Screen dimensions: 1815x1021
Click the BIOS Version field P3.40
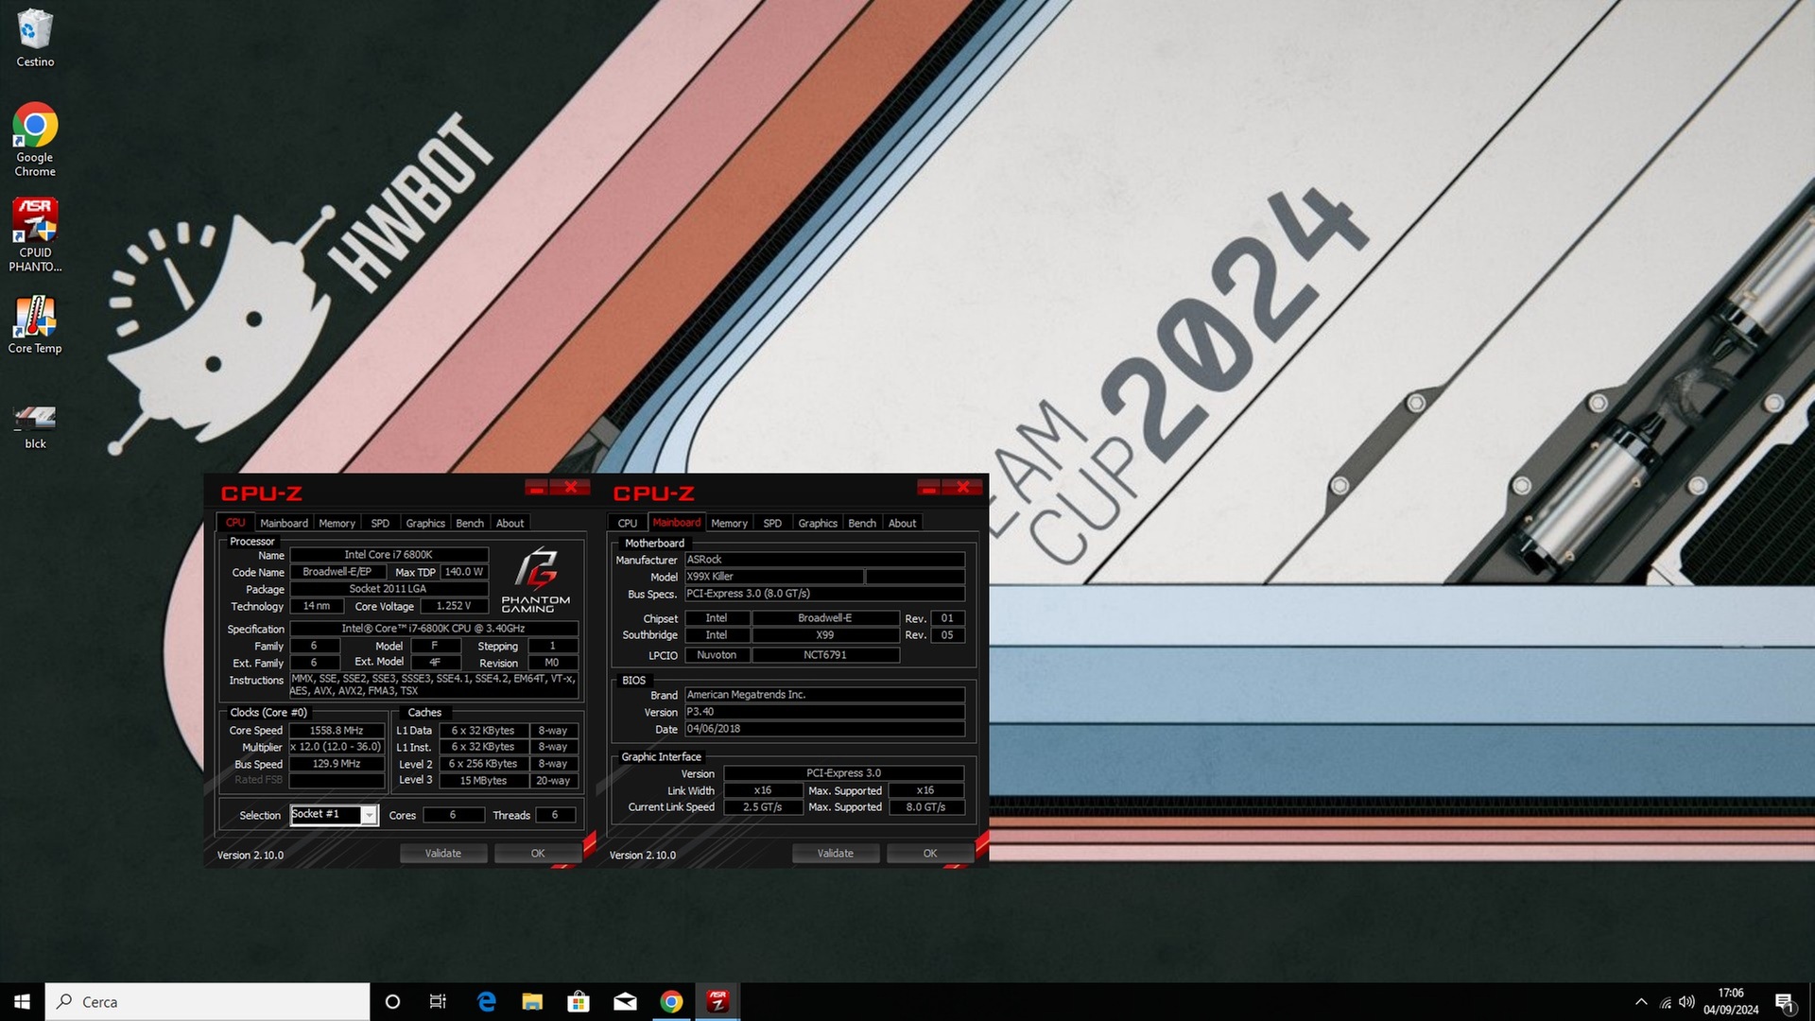click(x=824, y=712)
